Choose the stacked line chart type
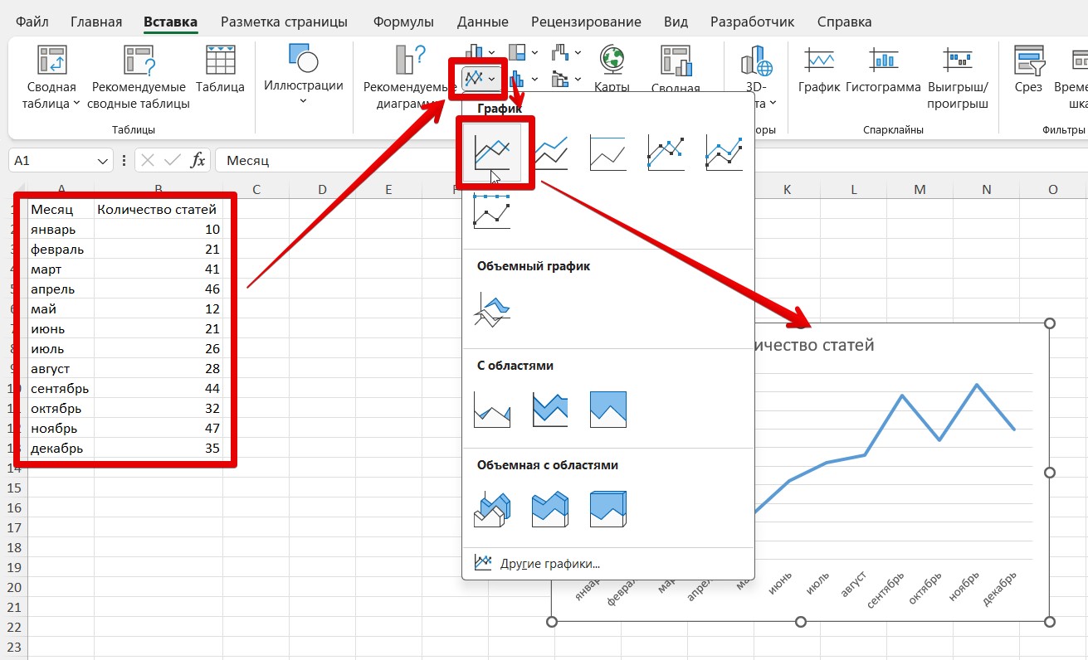1088x660 pixels. click(551, 153)
